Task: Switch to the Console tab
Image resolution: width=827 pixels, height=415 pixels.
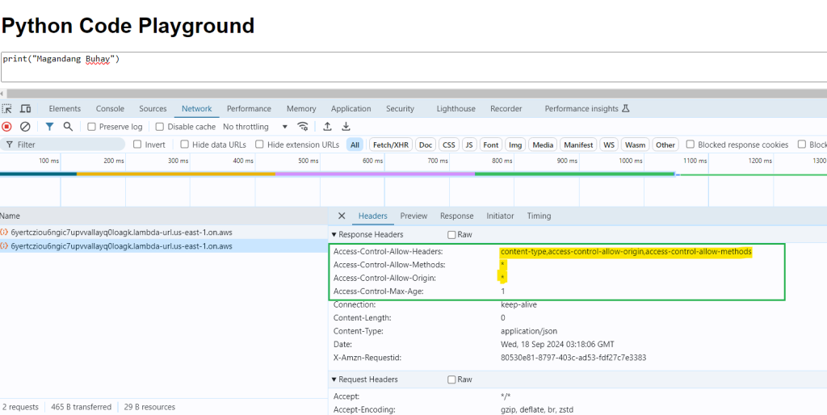Action: [110, 109]
